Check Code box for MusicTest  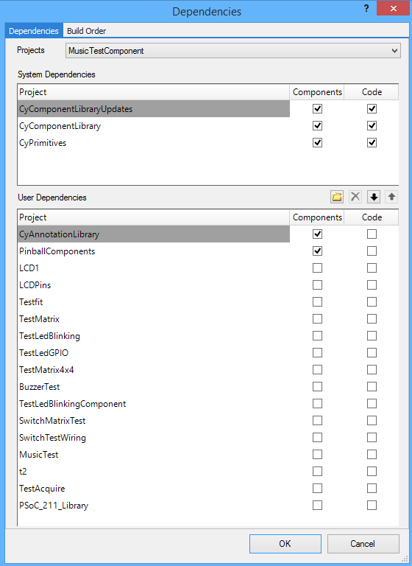click(372, 454)
